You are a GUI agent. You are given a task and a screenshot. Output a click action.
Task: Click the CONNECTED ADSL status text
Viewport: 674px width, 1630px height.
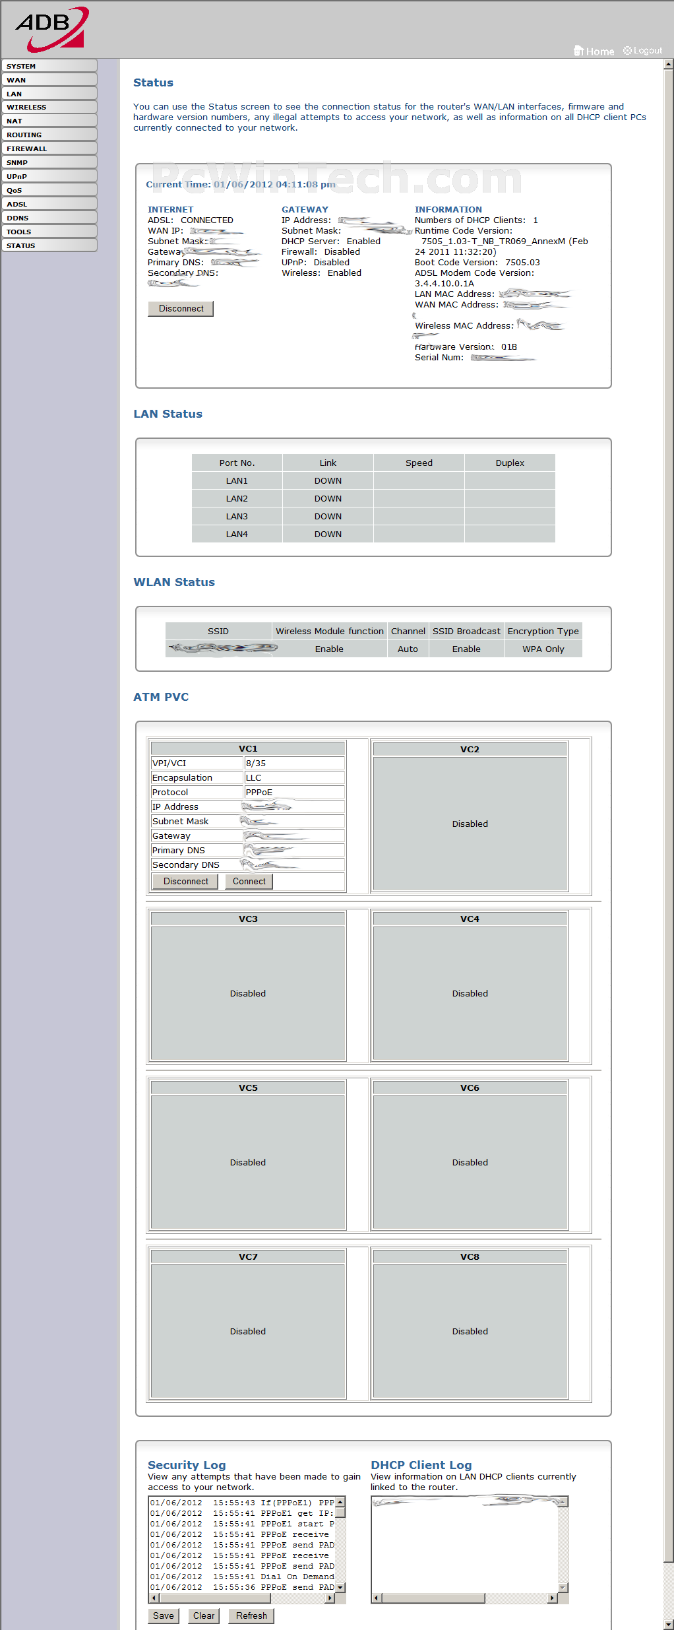point(207,220)
